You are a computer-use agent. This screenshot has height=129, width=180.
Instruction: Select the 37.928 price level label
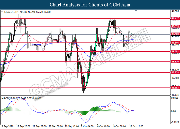click(x=175, y=72)
